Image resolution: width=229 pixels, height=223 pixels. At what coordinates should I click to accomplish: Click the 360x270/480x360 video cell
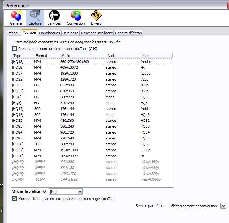[x=74, y=62]
